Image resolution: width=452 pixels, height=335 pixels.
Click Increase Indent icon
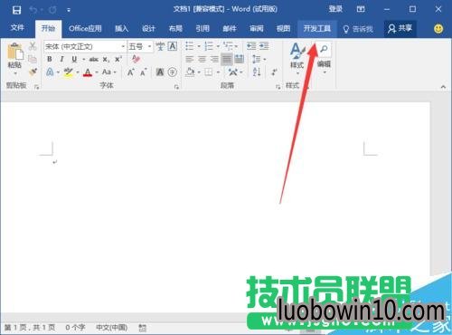pyautogui.click(x=264, y=46)
